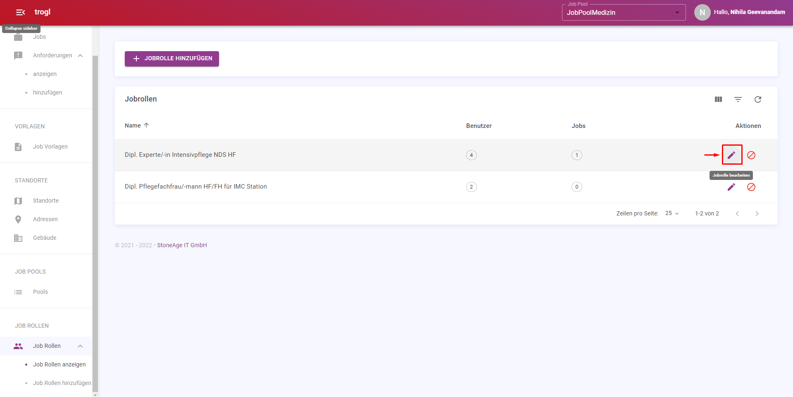793x397 pixels.
Task: Open user menu Hallo, Nihila Geevanandam
Action: [749, 12]
